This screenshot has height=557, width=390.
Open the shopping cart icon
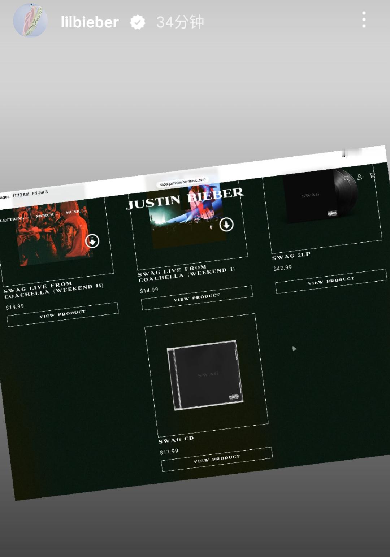tap(372, 175)
